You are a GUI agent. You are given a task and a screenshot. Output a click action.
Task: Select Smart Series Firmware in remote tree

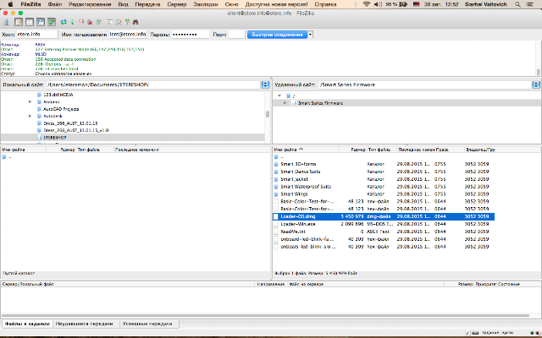320,103
